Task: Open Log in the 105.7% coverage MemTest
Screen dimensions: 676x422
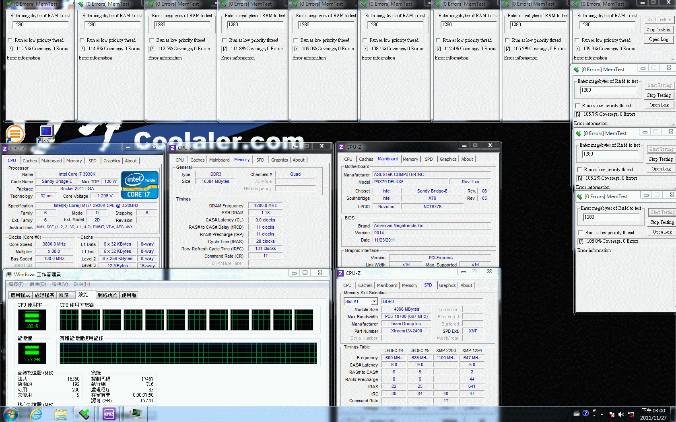Action: [x=659, y=105]
